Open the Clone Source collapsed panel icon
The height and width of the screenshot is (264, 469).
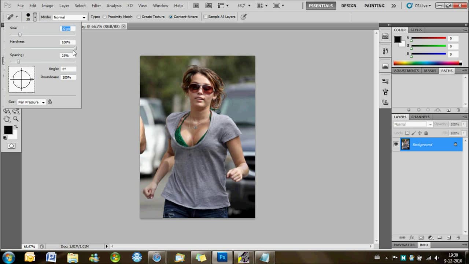(x=385, y=102)
